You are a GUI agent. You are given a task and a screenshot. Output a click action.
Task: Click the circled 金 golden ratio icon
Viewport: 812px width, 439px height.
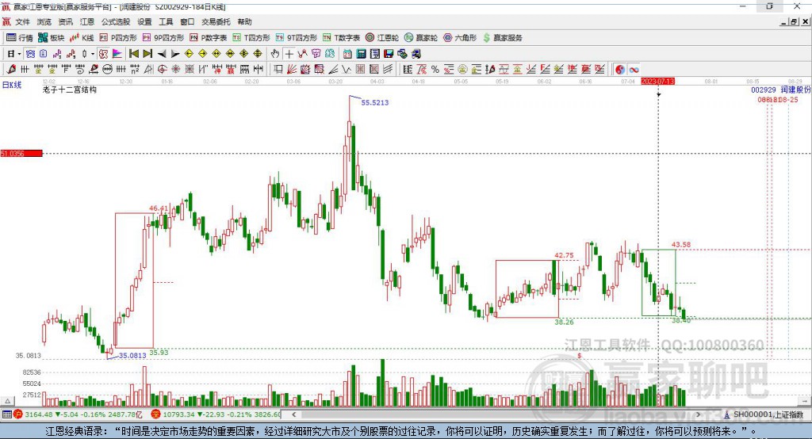[462, 70]
